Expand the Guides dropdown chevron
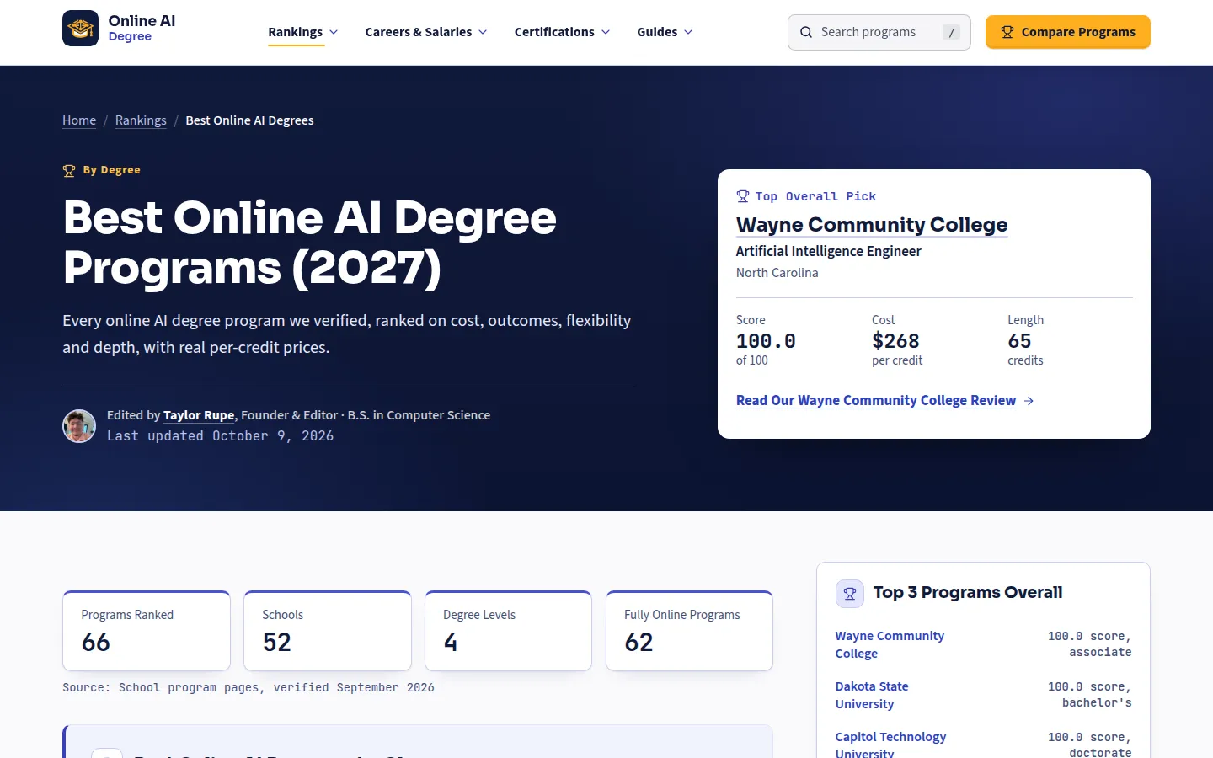Viewport: 1213px width, 758px height. coord(688,32)
